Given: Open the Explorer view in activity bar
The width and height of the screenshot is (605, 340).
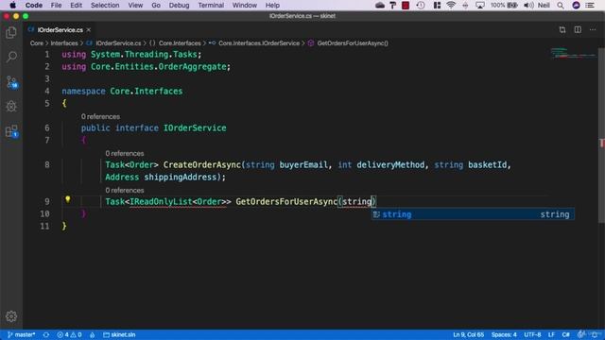Looking at the screenshot, I should click(x=11, y=33).
